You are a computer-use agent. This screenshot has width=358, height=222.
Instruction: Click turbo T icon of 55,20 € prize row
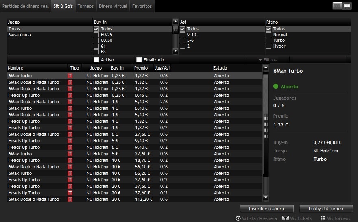pos(70,173)
